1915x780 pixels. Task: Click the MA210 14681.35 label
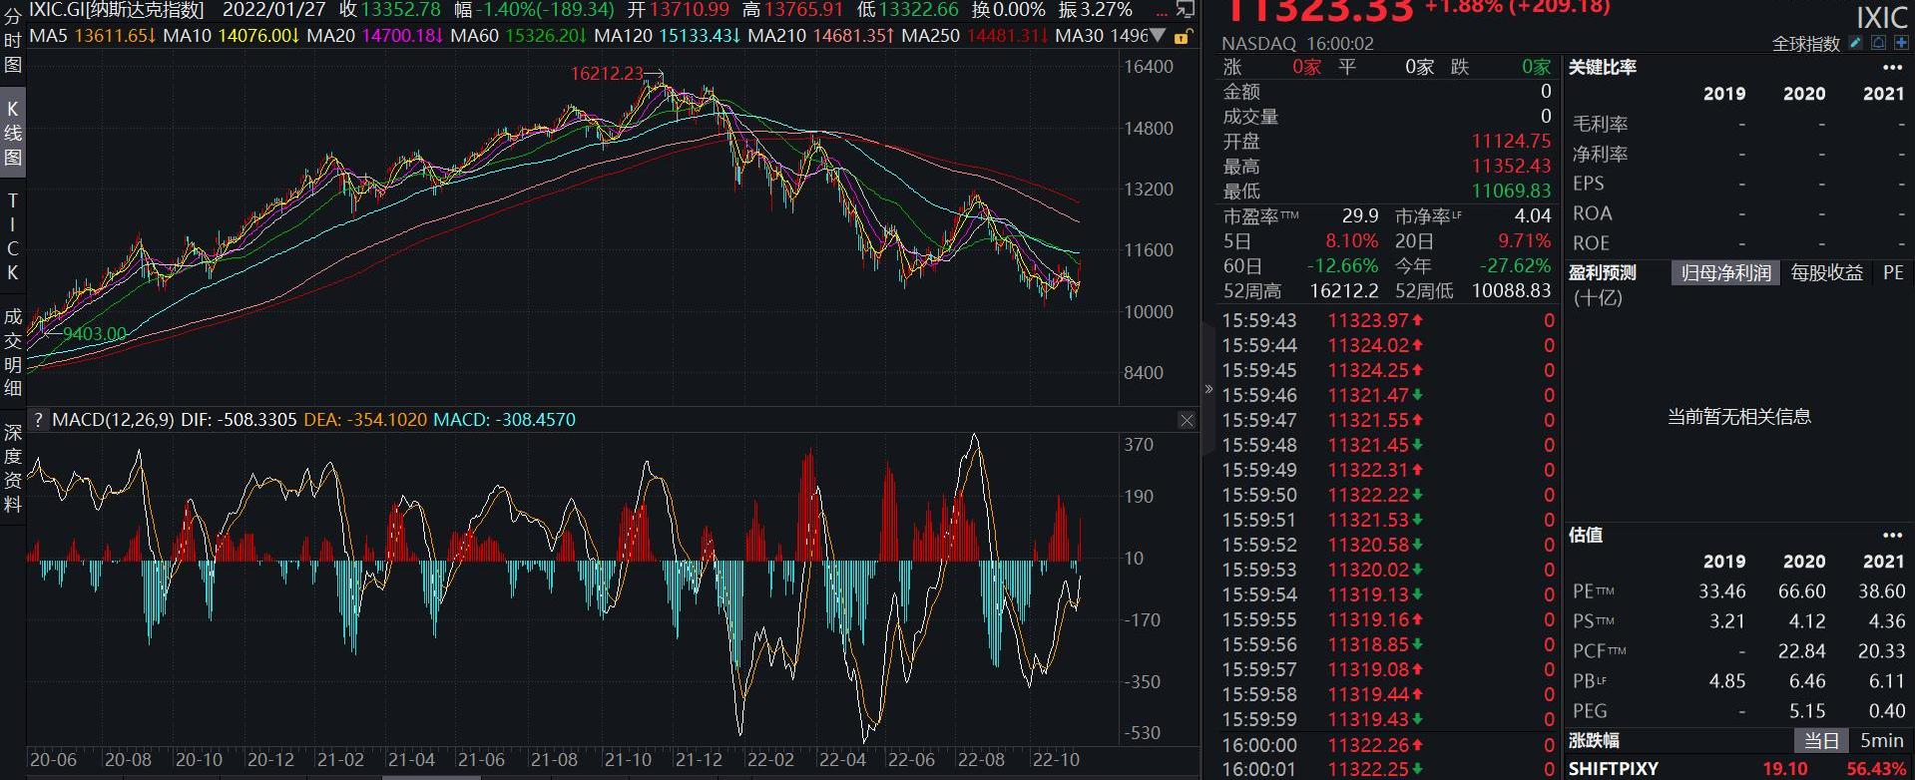point(821,36)
